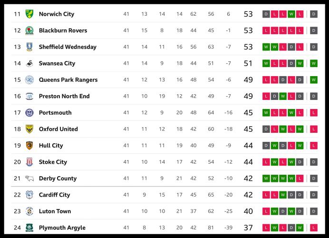
Task: Click the Portsmouth club crest
Action: (x=29, y=113)
